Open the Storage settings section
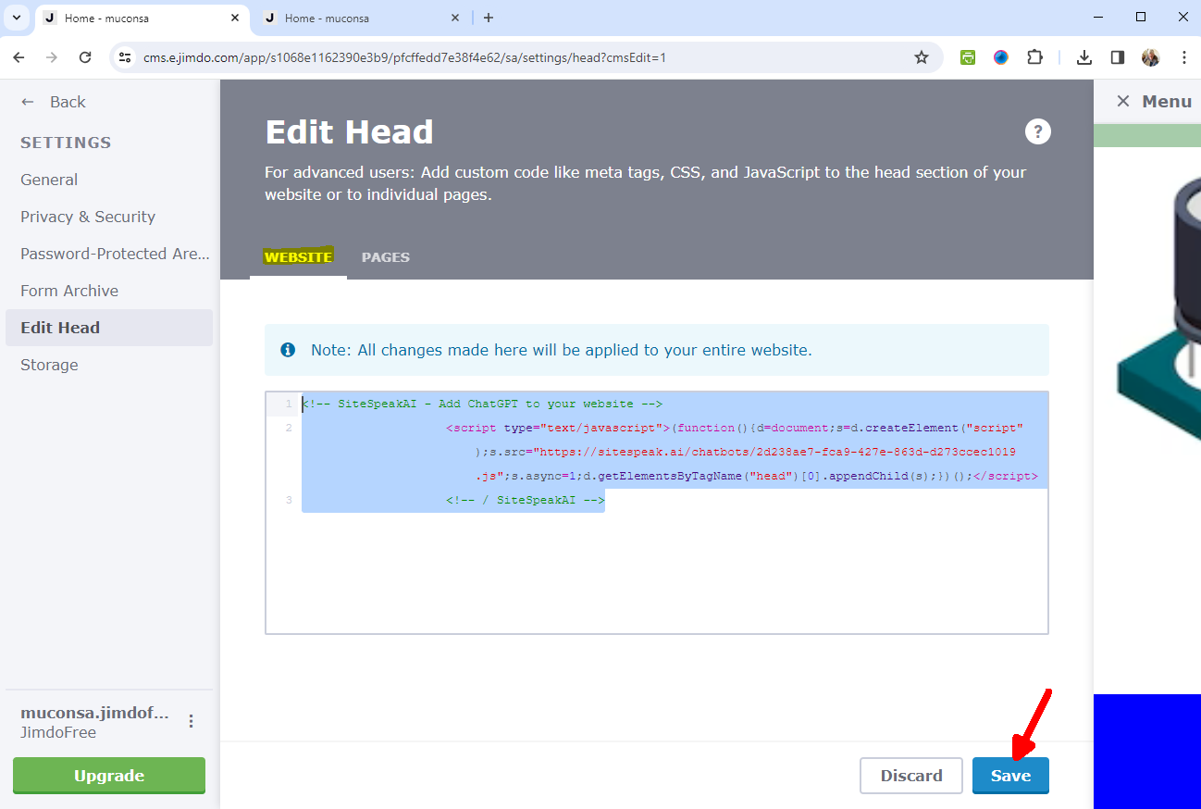 (49, 365)
